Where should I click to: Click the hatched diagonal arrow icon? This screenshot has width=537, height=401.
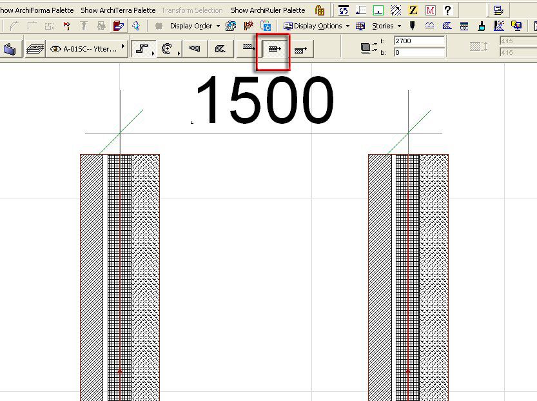point(396,10)
